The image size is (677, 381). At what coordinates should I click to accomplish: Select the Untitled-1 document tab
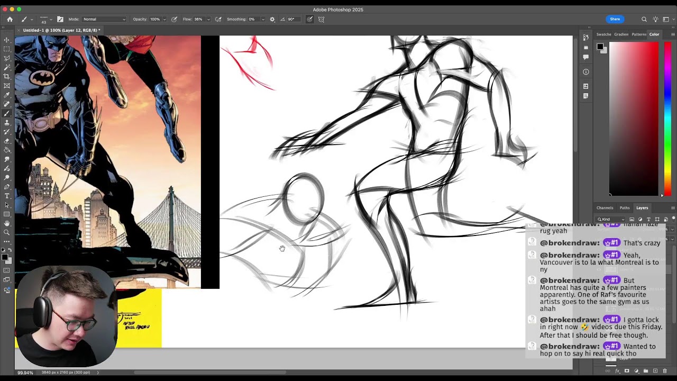(x=61, y=30)
